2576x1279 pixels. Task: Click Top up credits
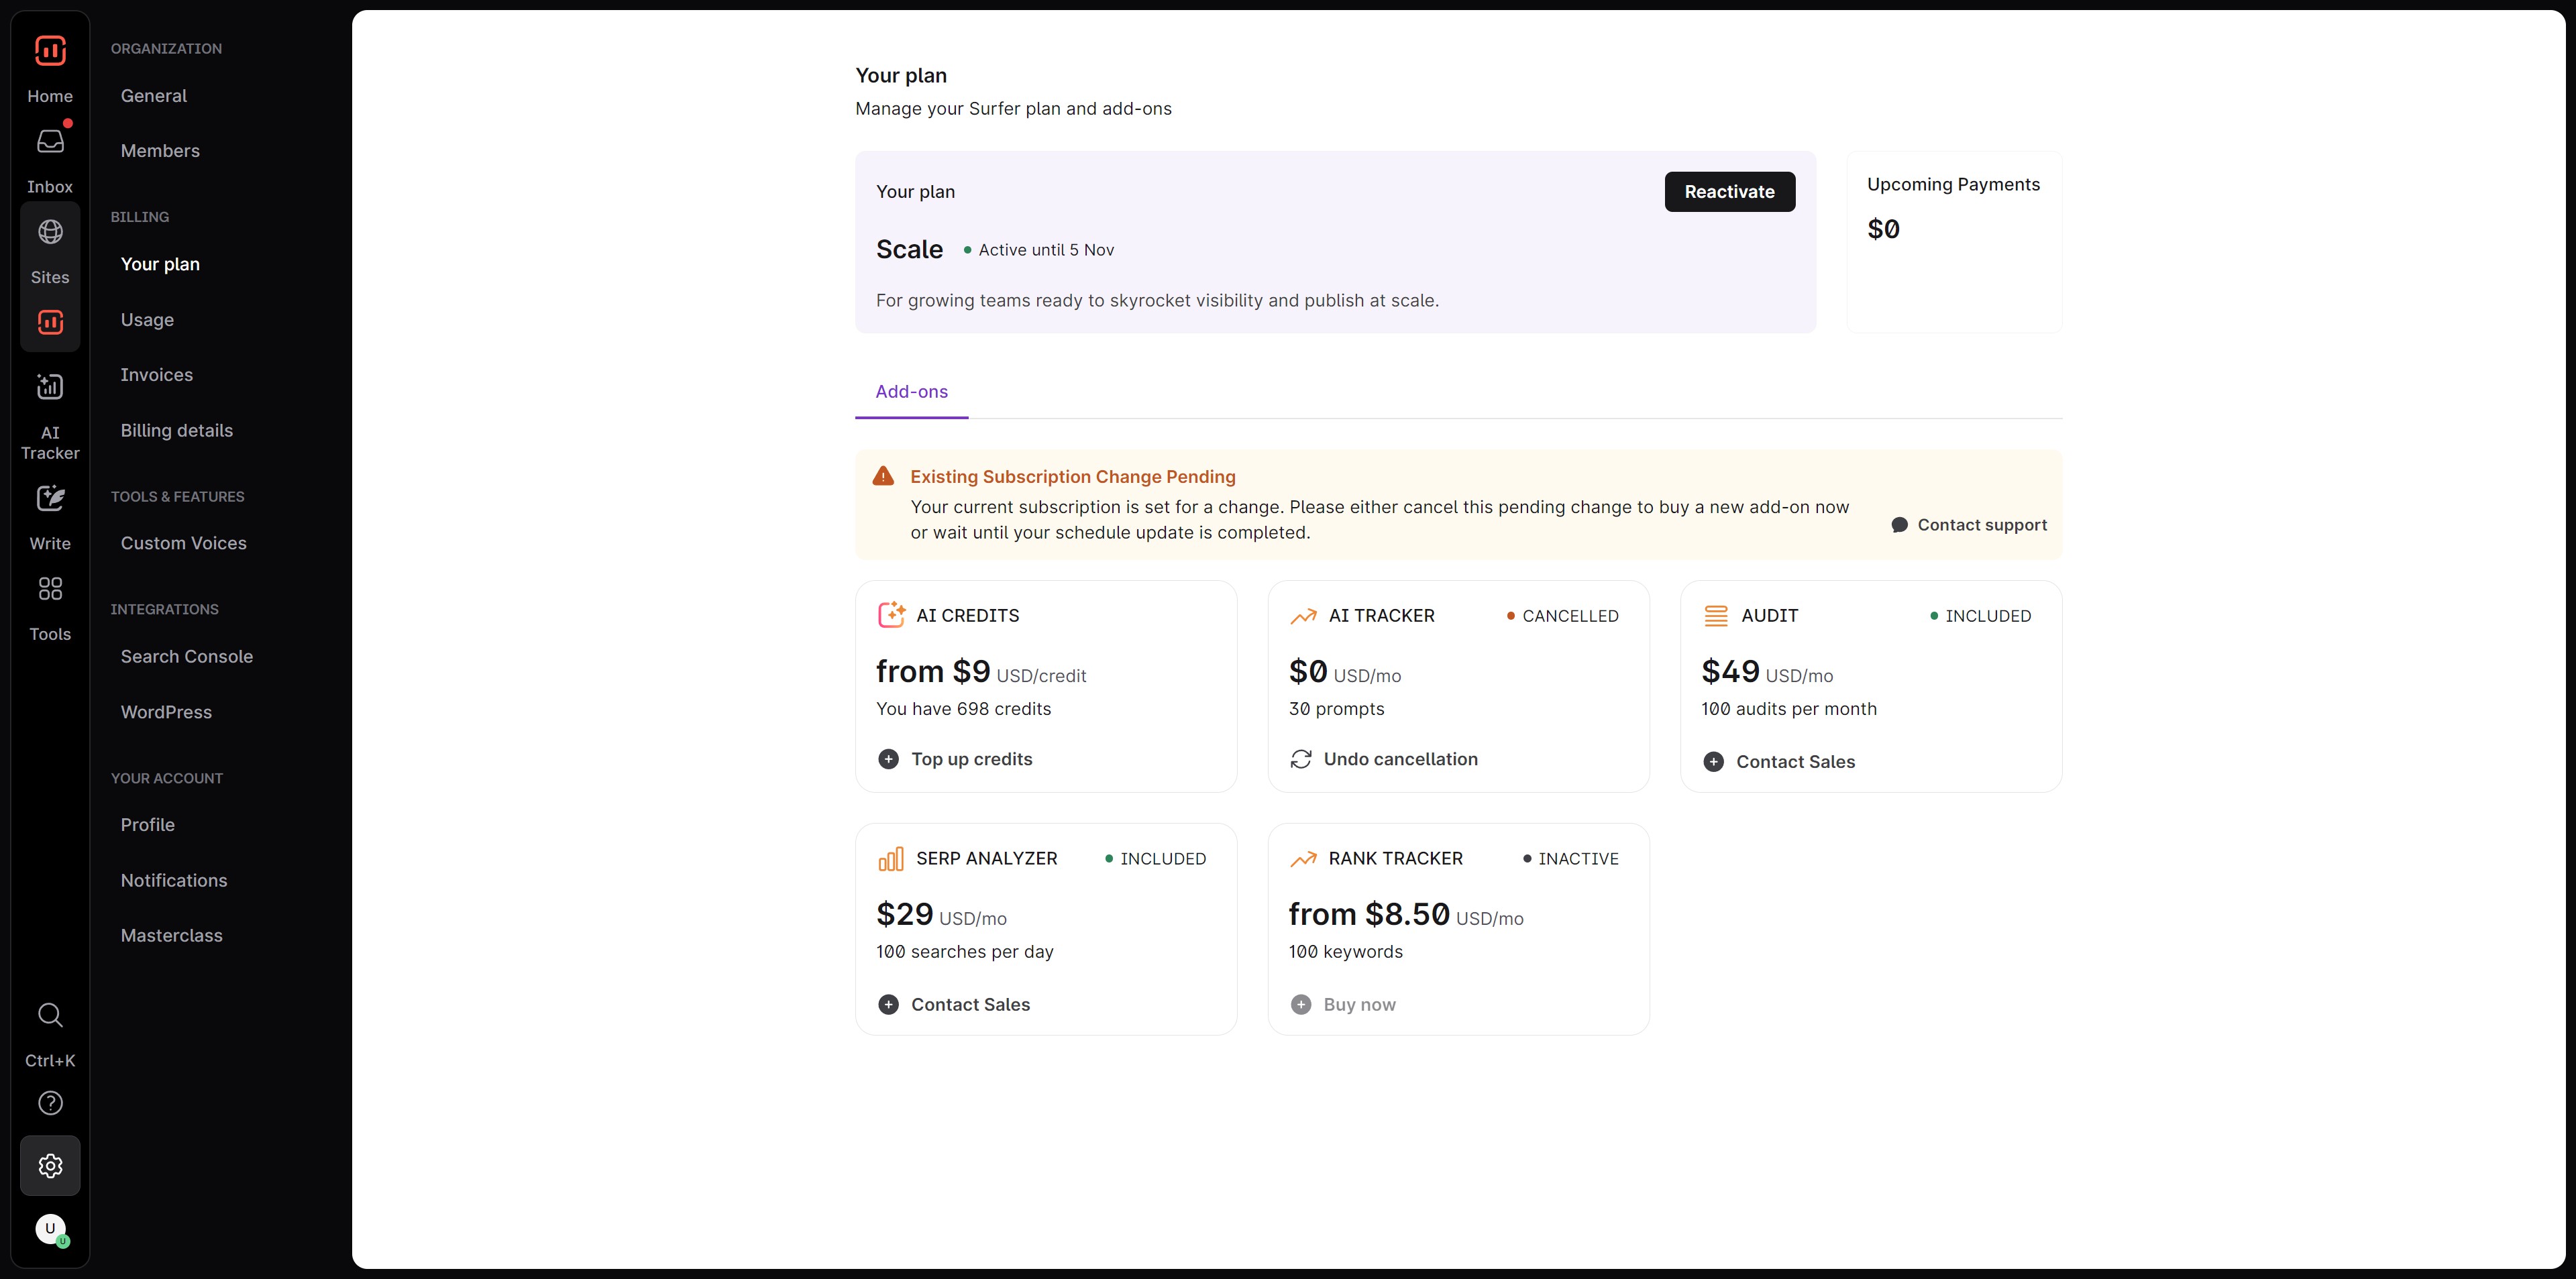970,759
